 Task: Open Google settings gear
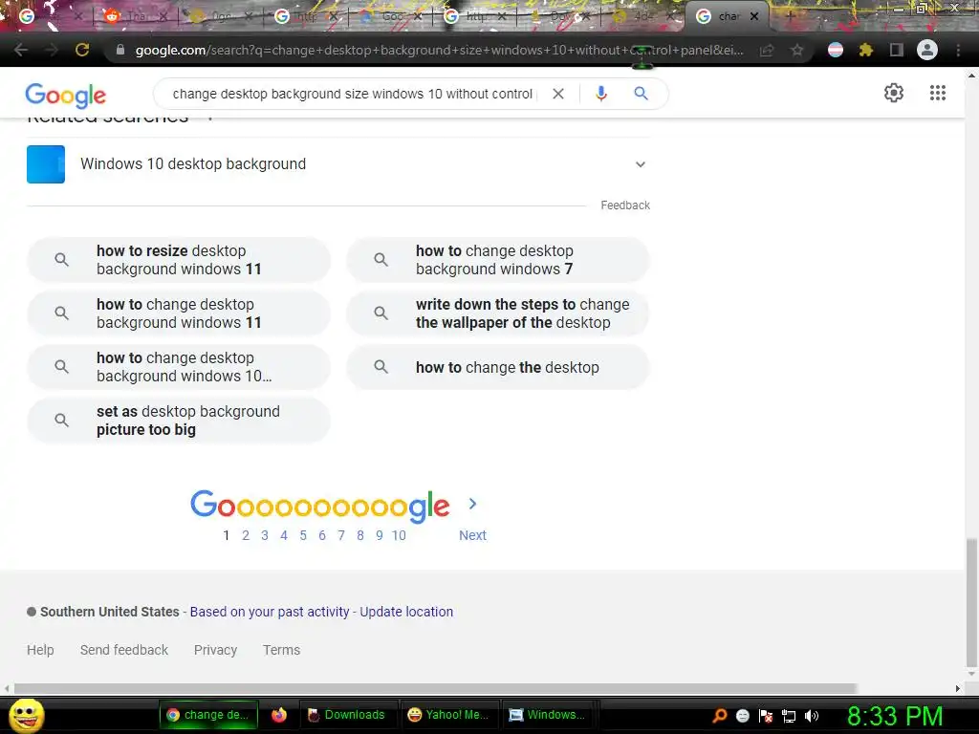(x=894, y=93)
